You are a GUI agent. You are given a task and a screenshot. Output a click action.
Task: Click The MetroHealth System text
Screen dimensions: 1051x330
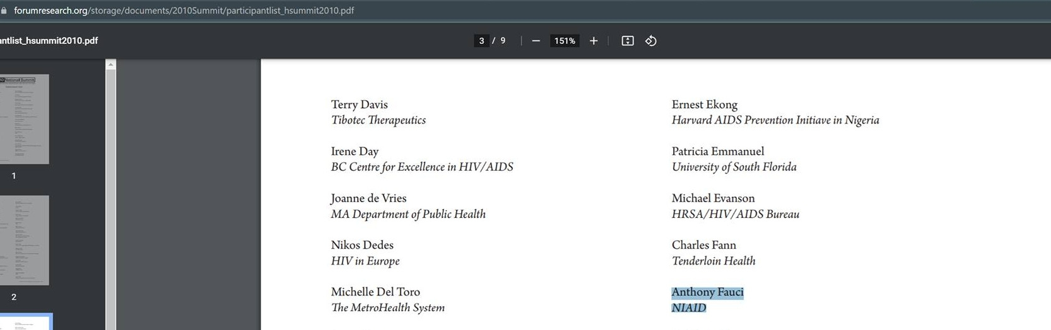point(388,307)
